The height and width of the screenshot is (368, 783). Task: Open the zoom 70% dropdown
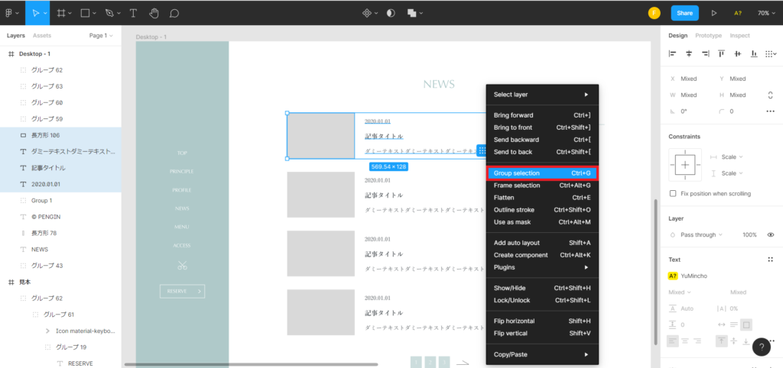click(x=766, y=13)
